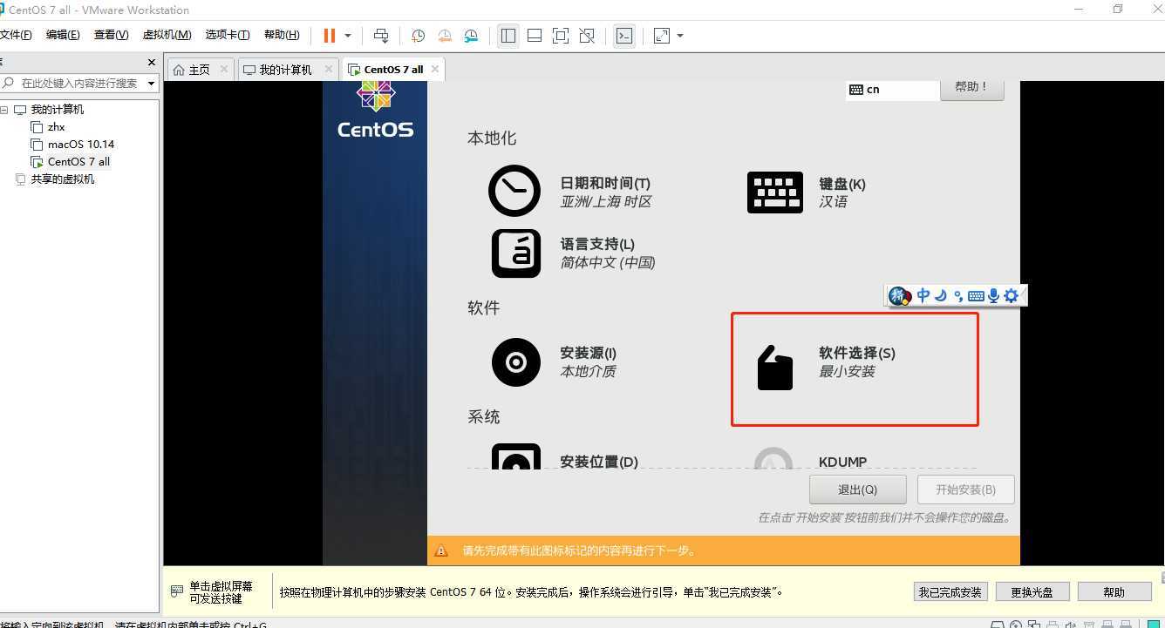
Task: Switch to Unity mode toolbar icon
Action: [587, 36]
